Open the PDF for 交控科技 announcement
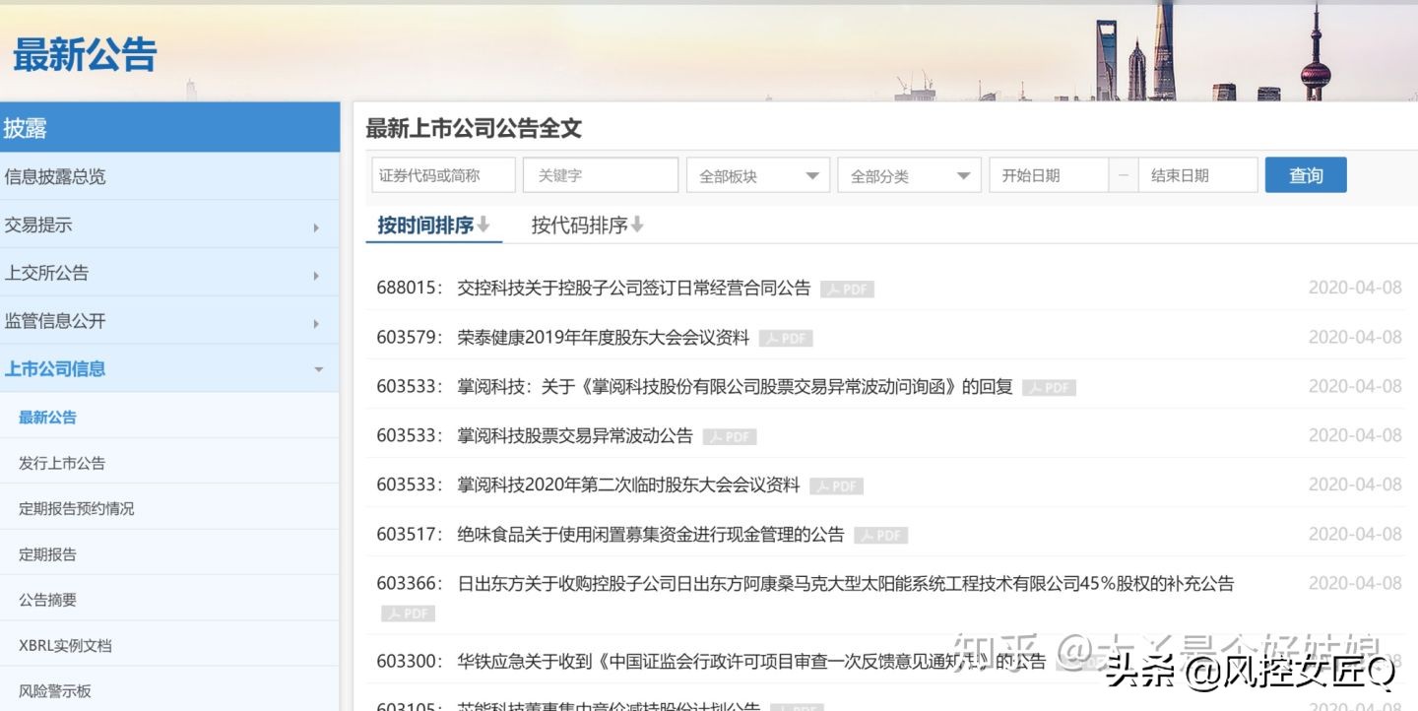 (x=847, y=289)
